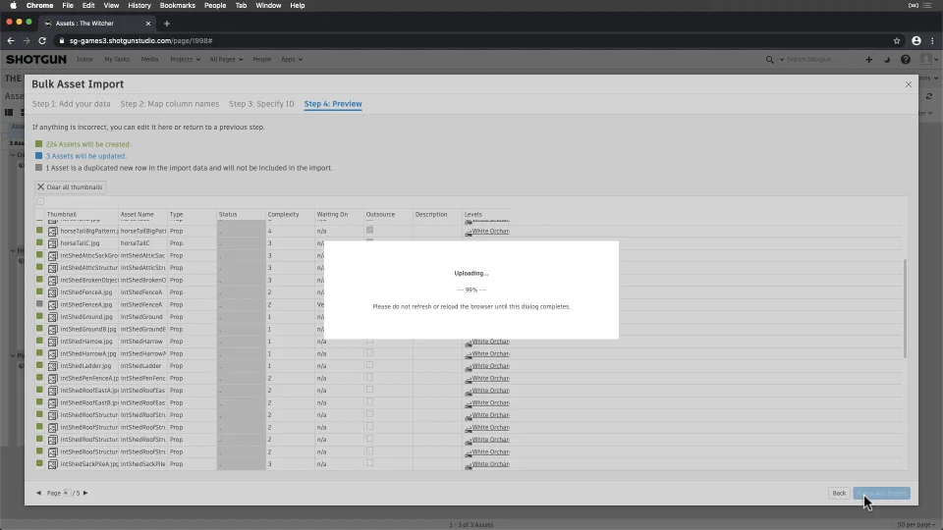943x530 pixels.
Task: Click the next page arrow beside Page 4/5
Action: click(x=85, y=493)
